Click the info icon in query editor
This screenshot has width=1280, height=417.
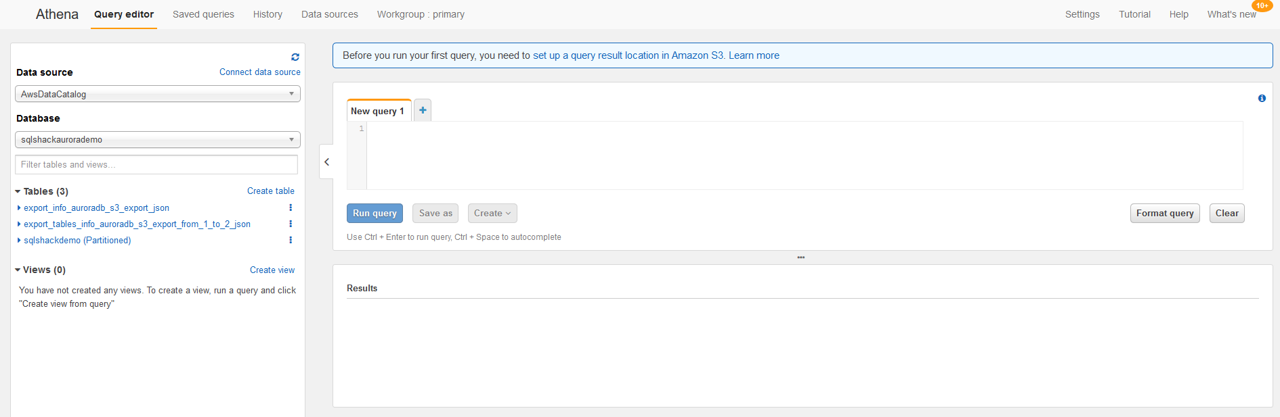pyautogui.click(x=1262, y=99)
